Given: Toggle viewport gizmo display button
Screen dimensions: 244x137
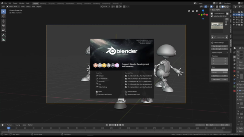Looking at the screenshot, I should [206, 7].
